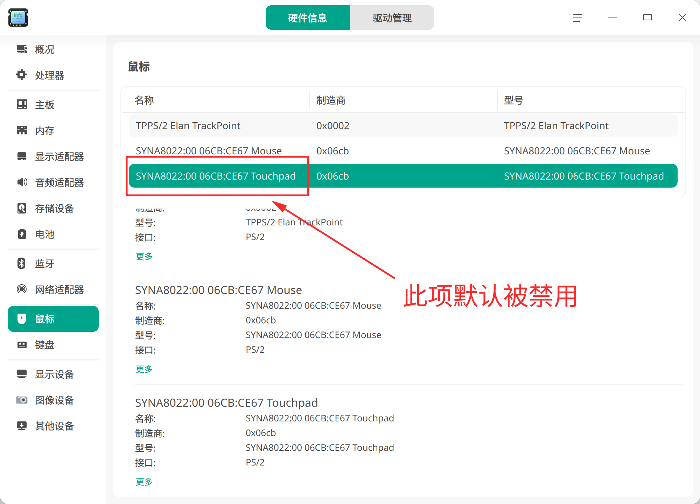Click the 名称 column header

145,100
